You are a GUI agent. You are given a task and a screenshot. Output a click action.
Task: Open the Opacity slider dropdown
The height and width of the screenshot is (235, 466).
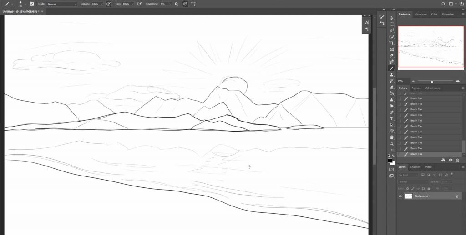102,4
